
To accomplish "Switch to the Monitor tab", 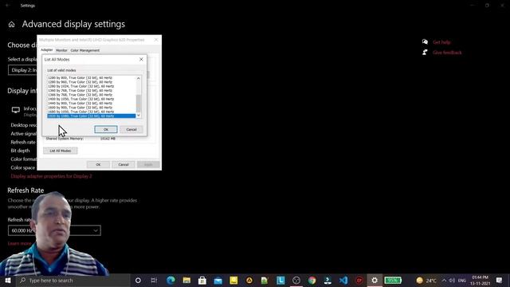I will (61, 50).
